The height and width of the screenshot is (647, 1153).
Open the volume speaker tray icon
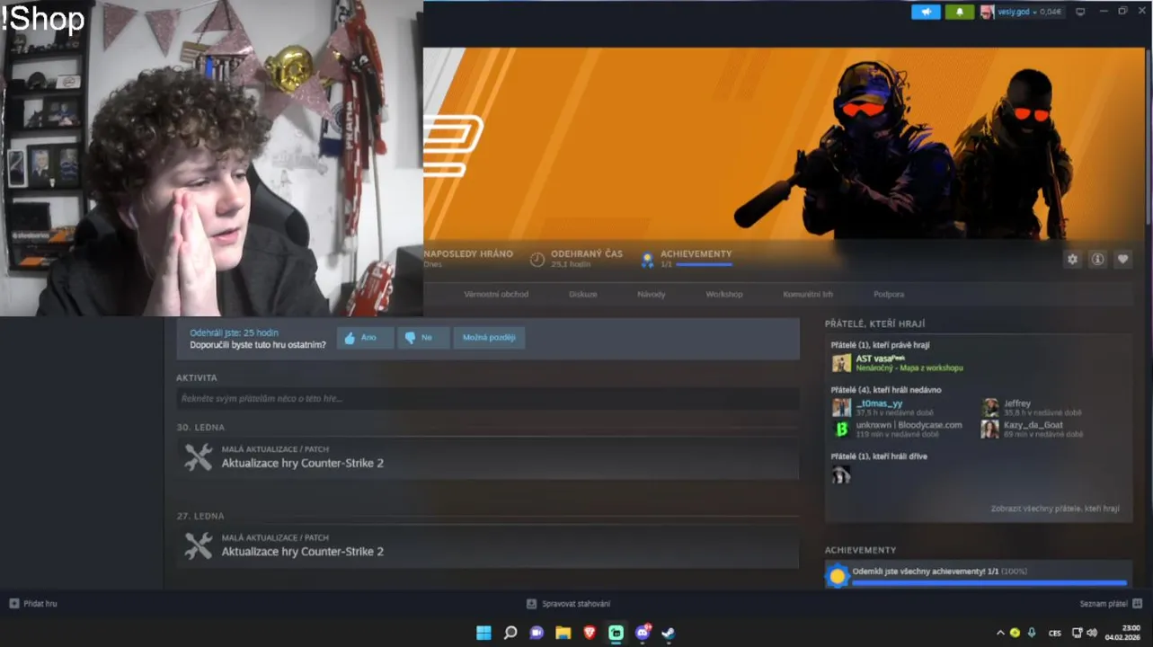(1092, 633)
